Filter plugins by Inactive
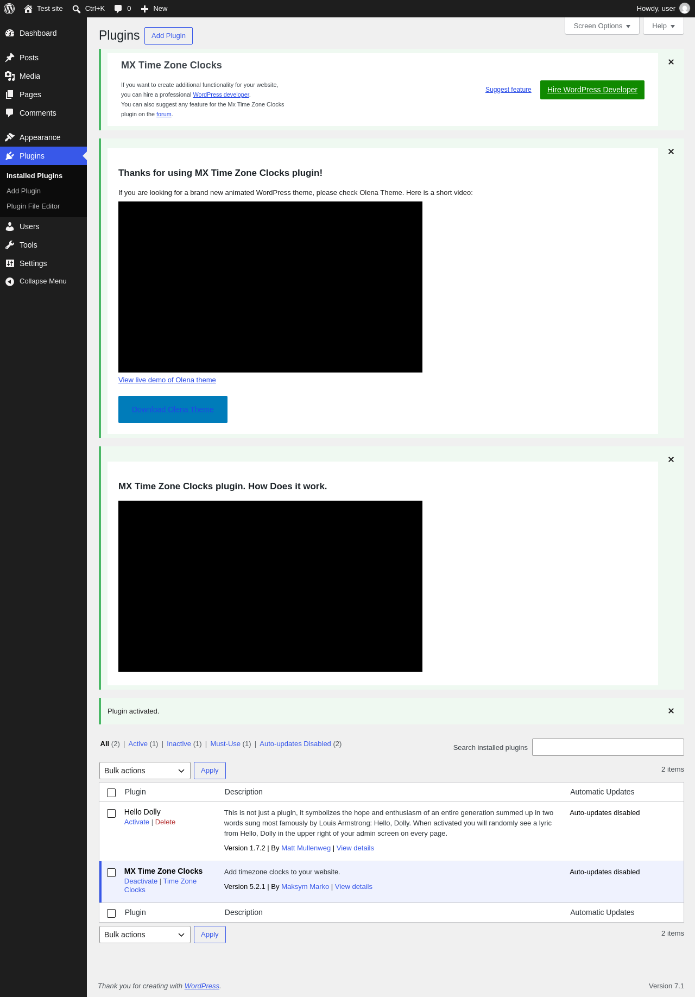Viewport: 695px width, 997px height. pyautogui.click(x=179, y=744)
